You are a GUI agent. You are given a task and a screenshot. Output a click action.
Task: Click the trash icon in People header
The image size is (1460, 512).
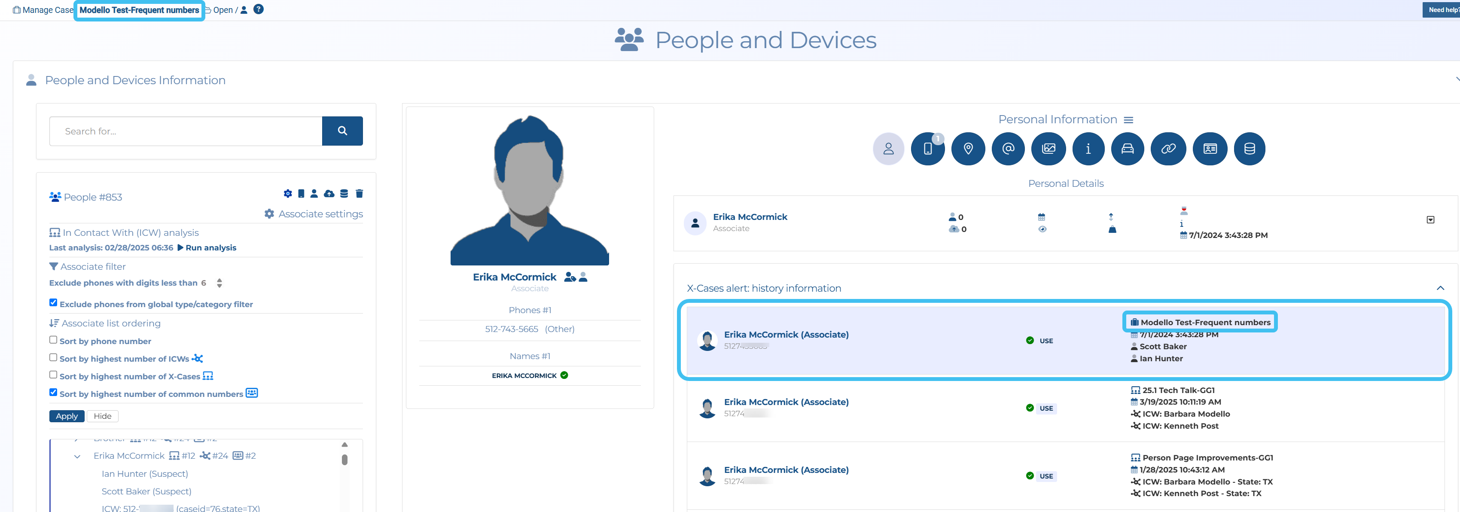[360, 194]
